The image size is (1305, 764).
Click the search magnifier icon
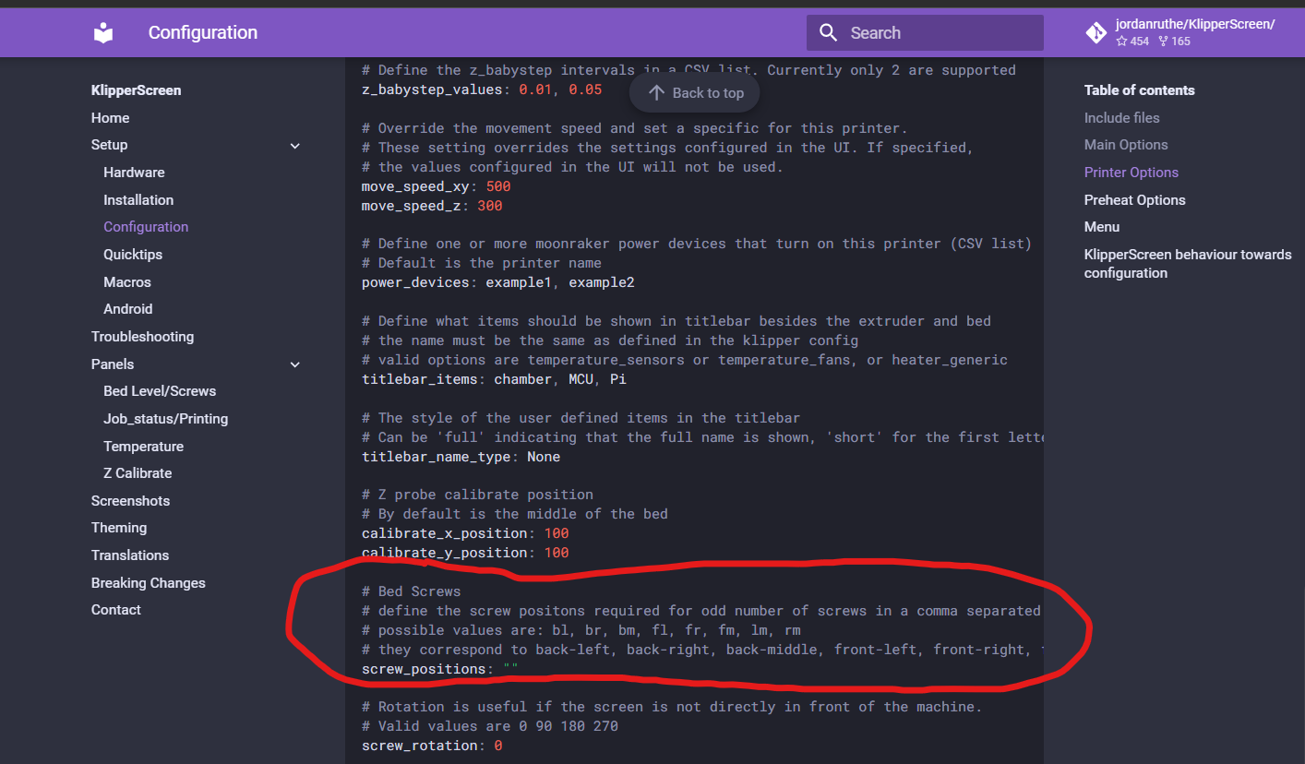coord(828,32)
